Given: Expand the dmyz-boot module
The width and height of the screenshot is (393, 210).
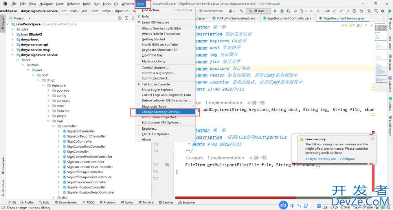Looking at the screenshot, I should pos(13,40).
